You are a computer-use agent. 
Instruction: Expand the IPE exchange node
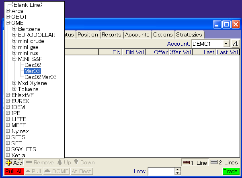click(x=8, y=113)
